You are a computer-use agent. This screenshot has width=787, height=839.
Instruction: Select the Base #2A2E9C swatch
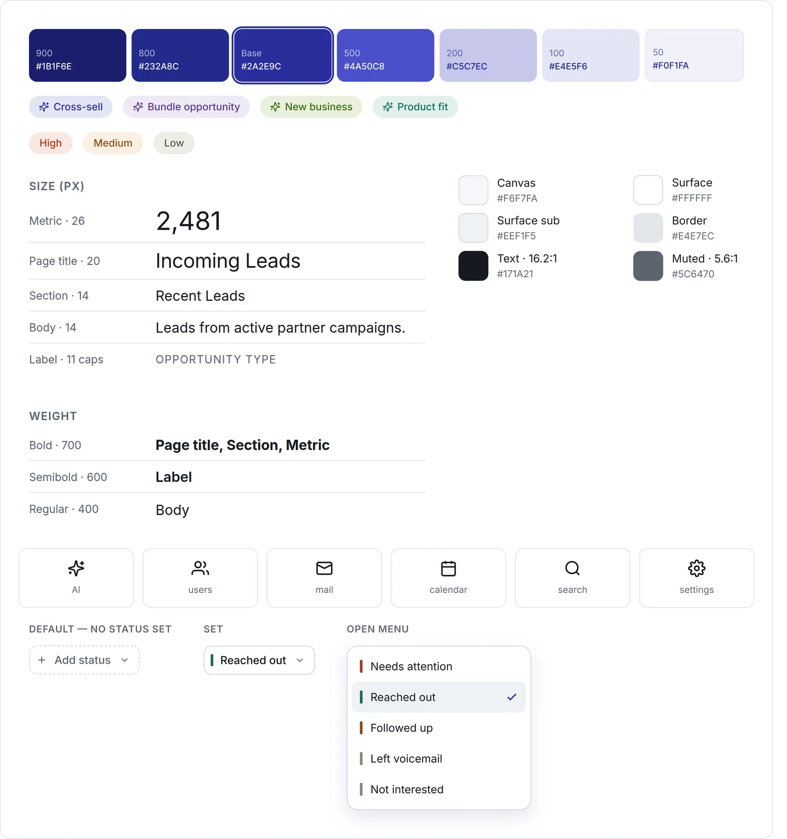click(x=283, y=55)
